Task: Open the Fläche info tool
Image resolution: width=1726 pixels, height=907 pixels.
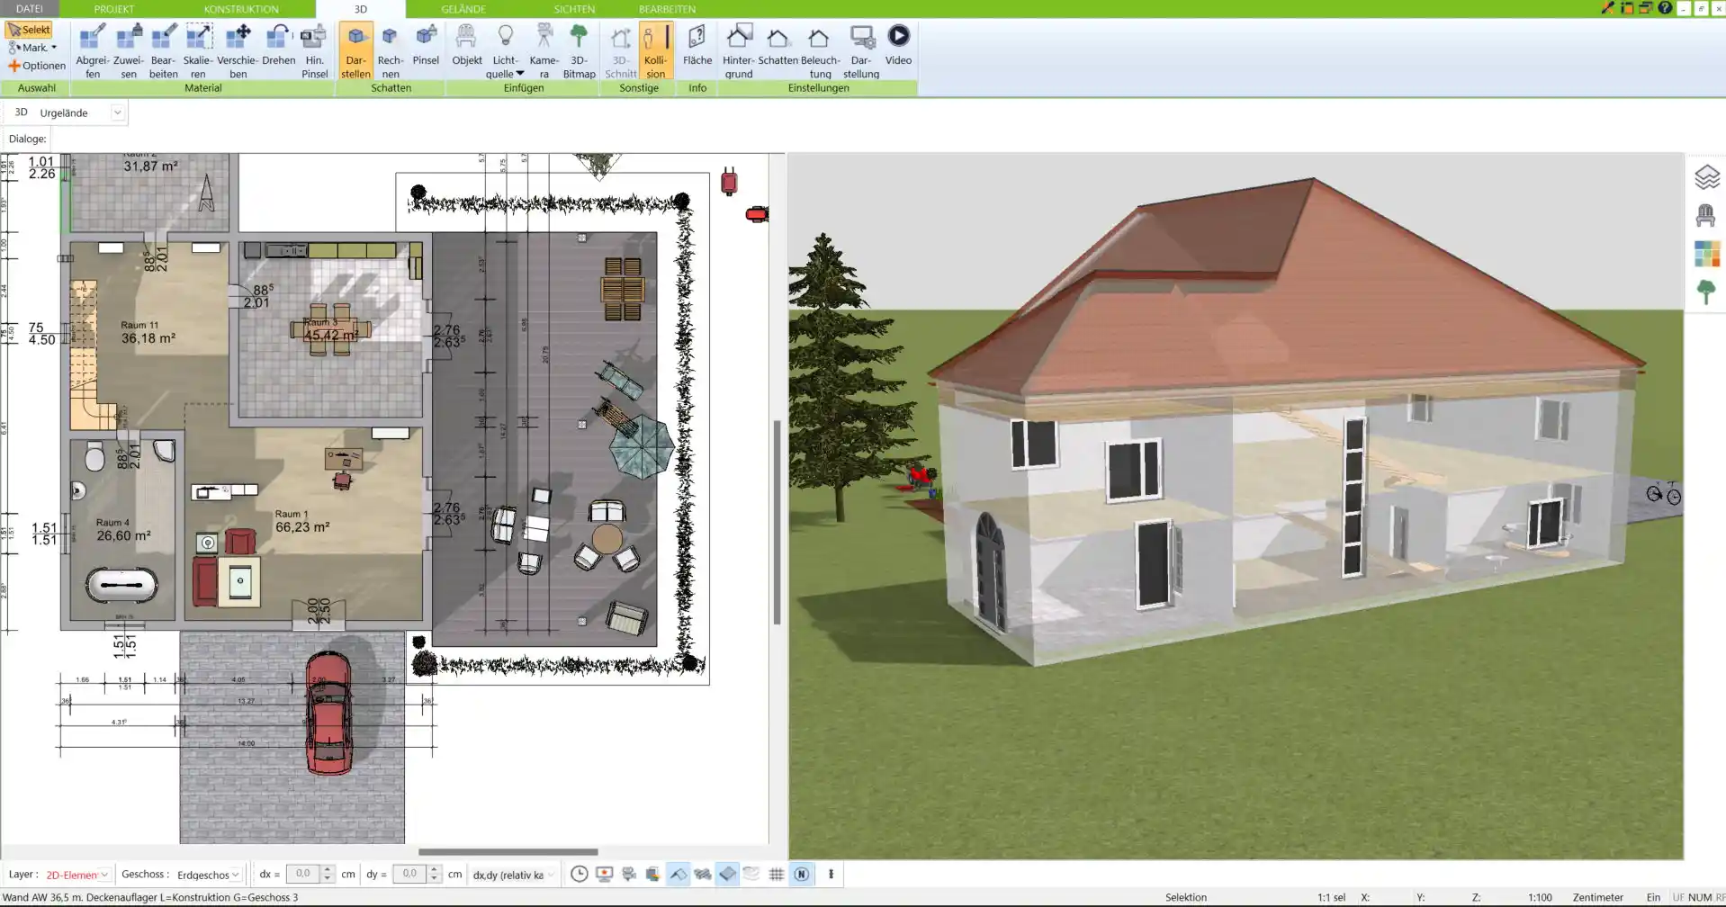Action: 697,45
